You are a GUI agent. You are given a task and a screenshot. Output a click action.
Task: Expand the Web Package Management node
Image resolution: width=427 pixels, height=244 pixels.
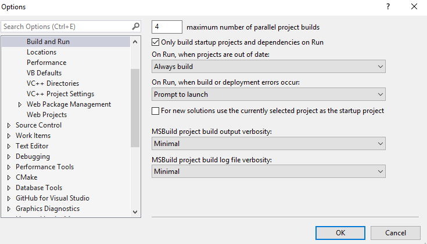click(x=20, y=104)
